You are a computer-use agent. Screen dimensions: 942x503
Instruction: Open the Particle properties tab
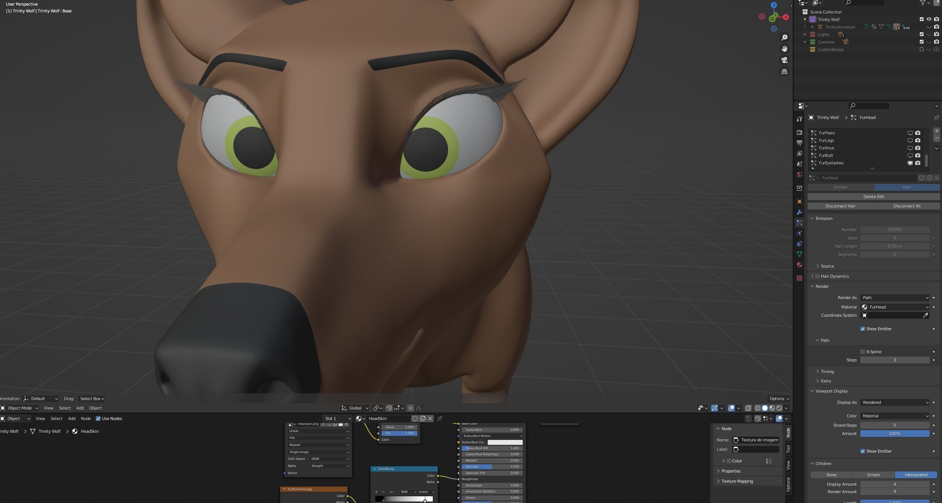point(799,223)
